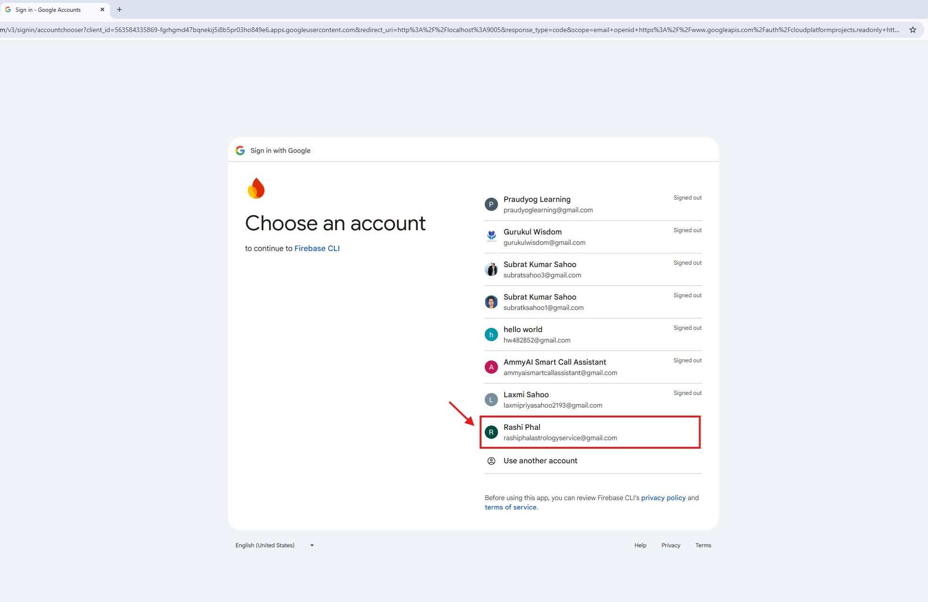Open a new browser tab
This screenshot has width=928, height=602.
pyautogui.click(x=119, y=9)
